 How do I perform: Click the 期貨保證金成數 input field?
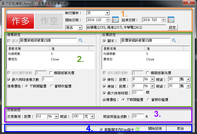[x=138, y=116]
